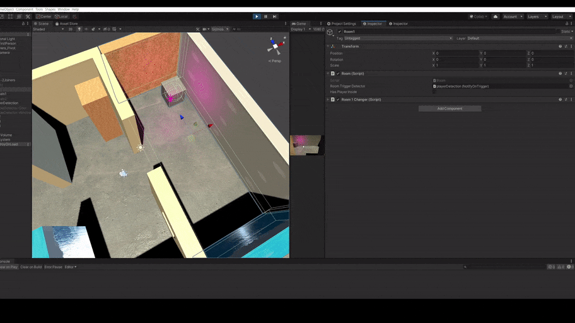Screen dimensions: 575x323
Task: Toggle the Error Pause button
Action: click(x=53, y=267)
